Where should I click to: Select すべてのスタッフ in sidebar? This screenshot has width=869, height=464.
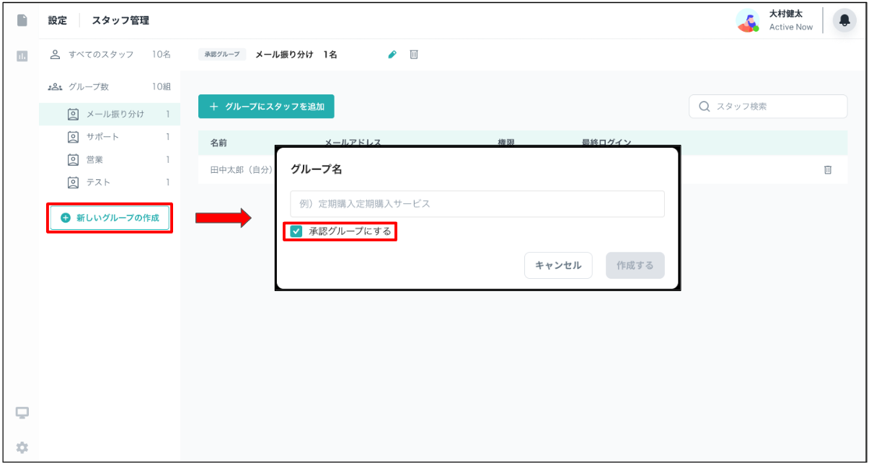click(x=100, y=55)
